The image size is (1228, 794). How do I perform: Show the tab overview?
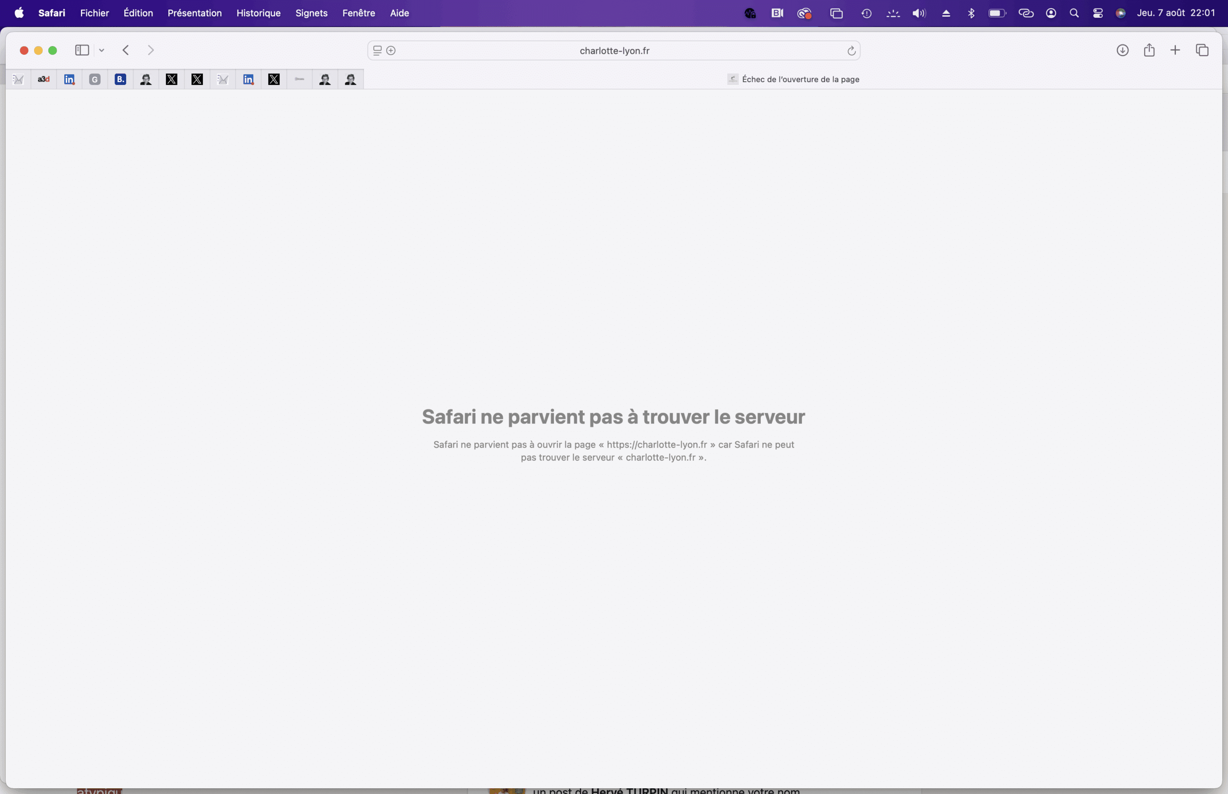pos(1202,50)
